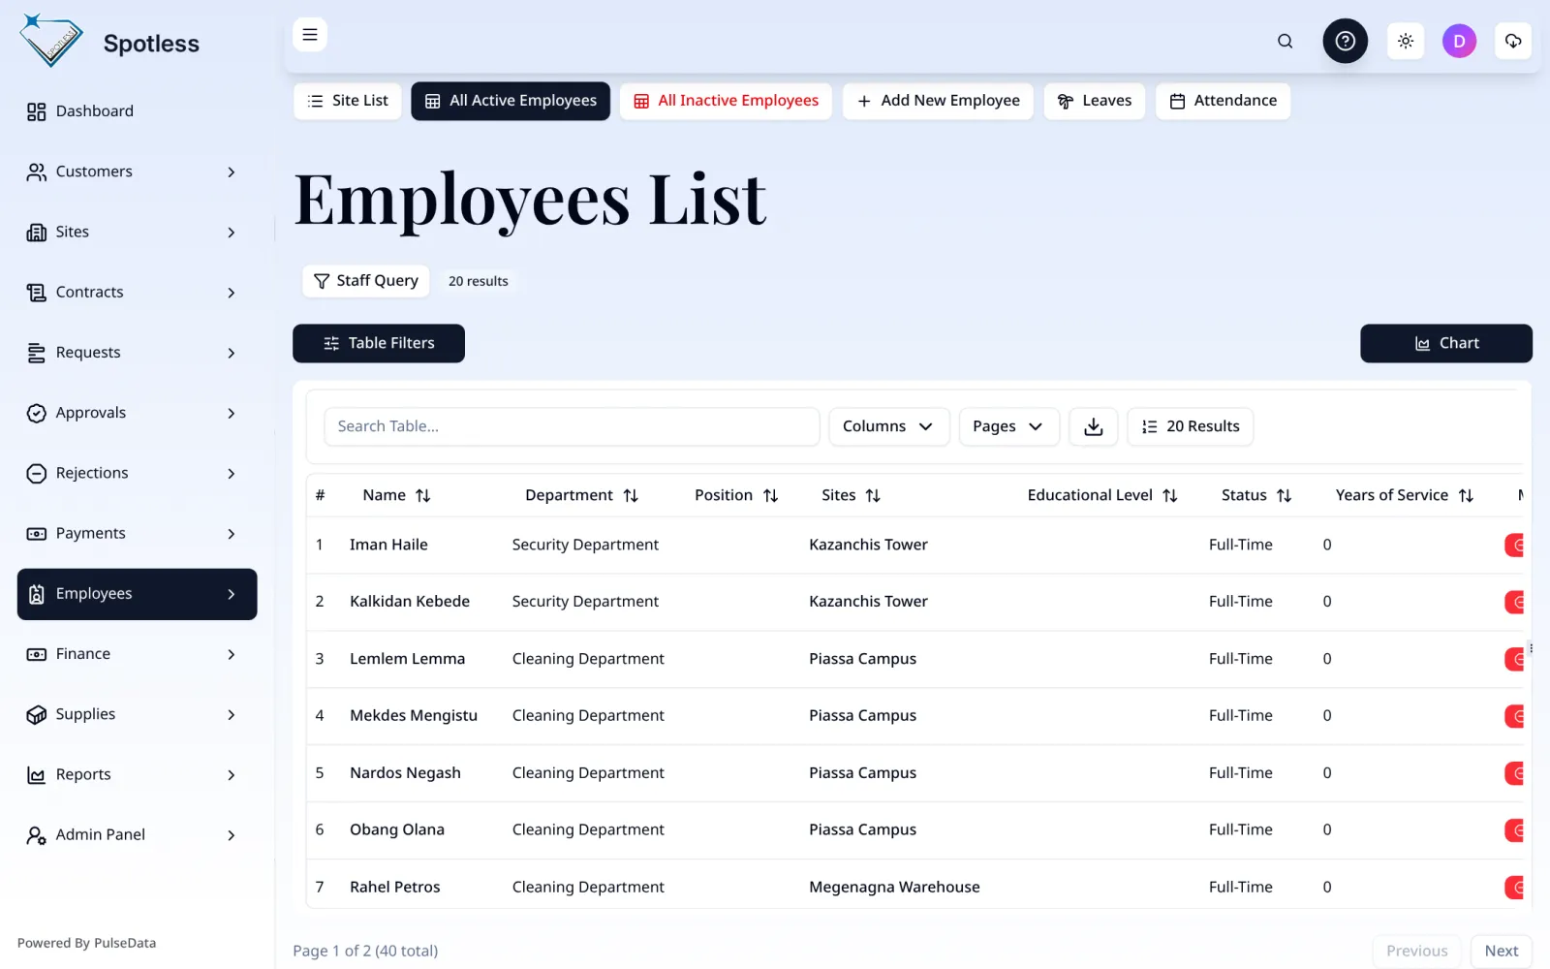The image size is (1550, 969).
Task: Click red action button for Kalkidan Kebede
Action: 1514,603
